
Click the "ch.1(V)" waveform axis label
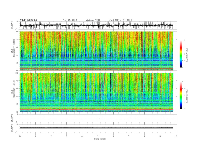[x=12, y=25]
